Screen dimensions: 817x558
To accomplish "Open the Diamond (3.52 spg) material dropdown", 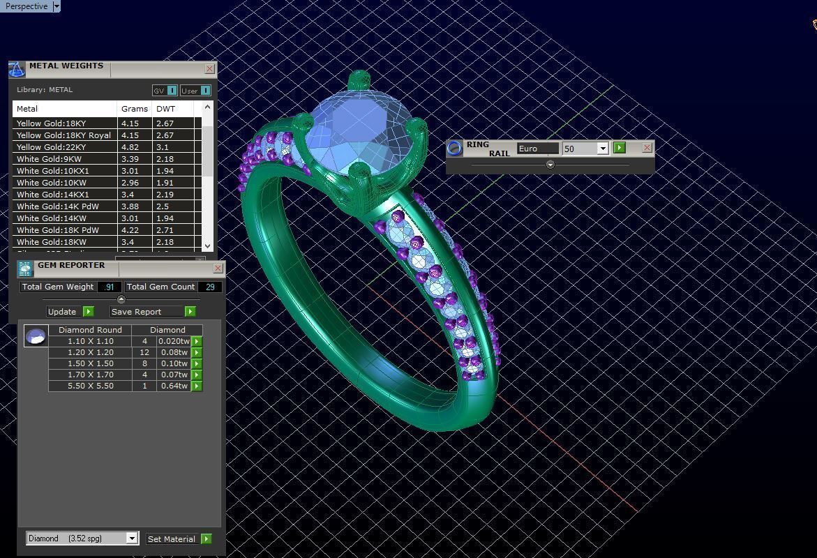I will [132, 538].
